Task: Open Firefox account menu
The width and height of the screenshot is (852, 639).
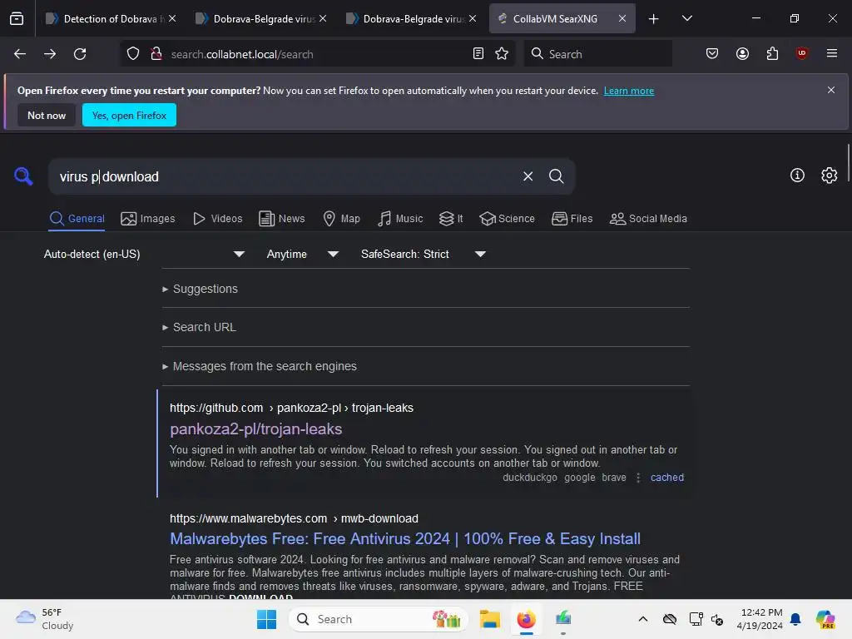Action: coord(742,53)
